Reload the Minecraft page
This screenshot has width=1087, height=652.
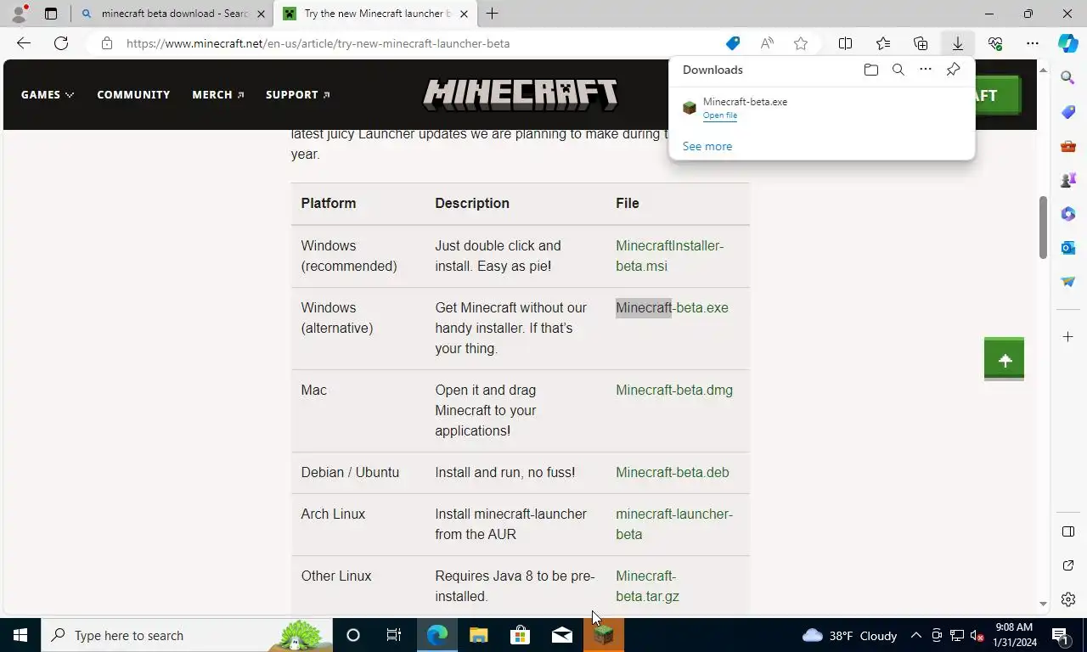(x=61, y=43)
